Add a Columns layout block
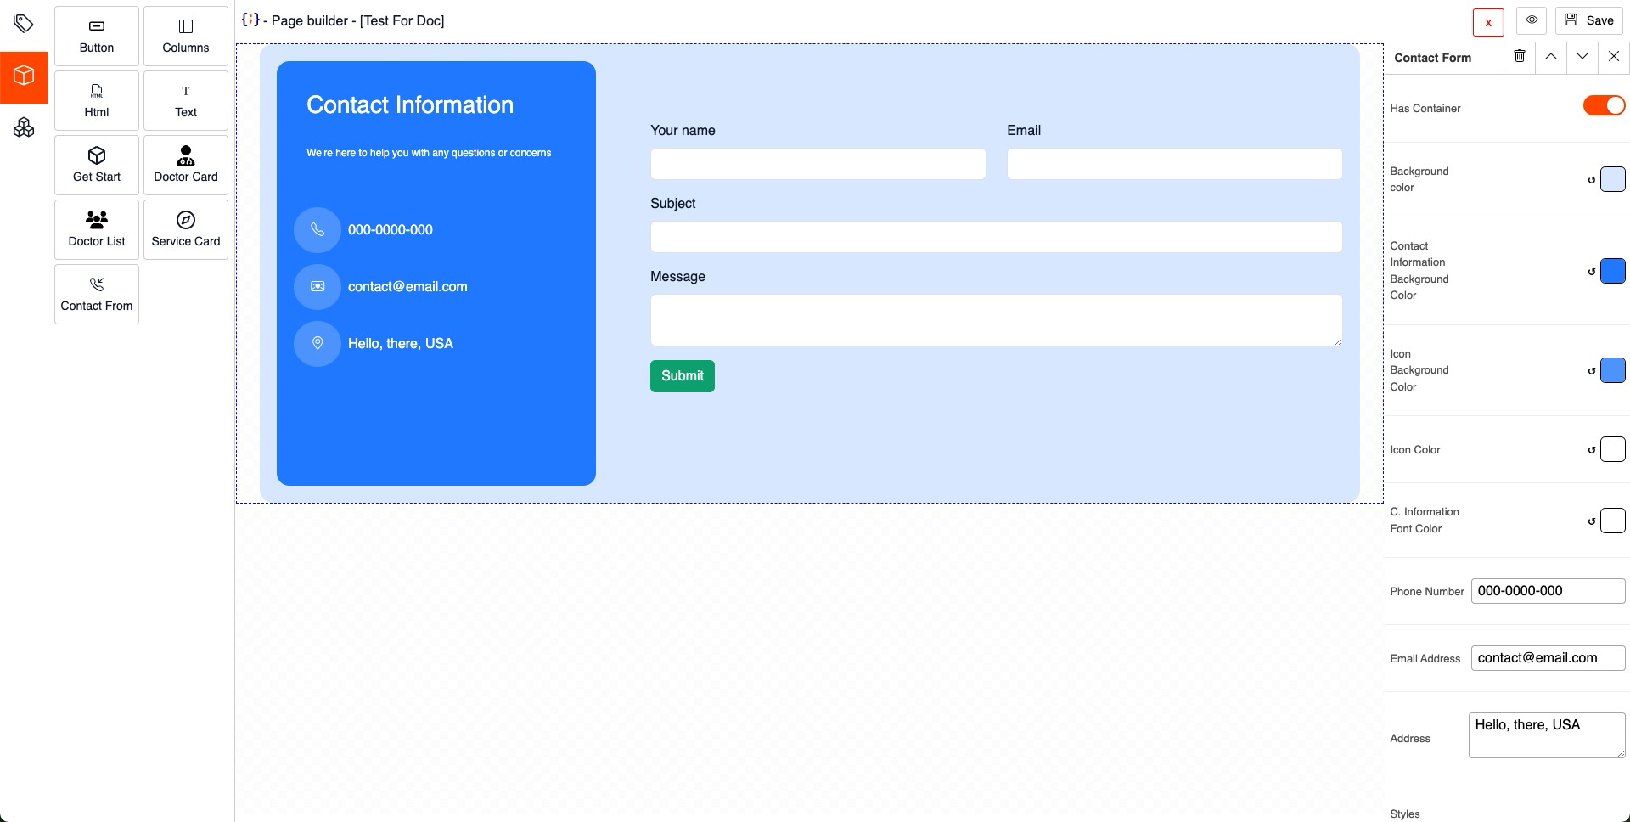 (186, 36)
